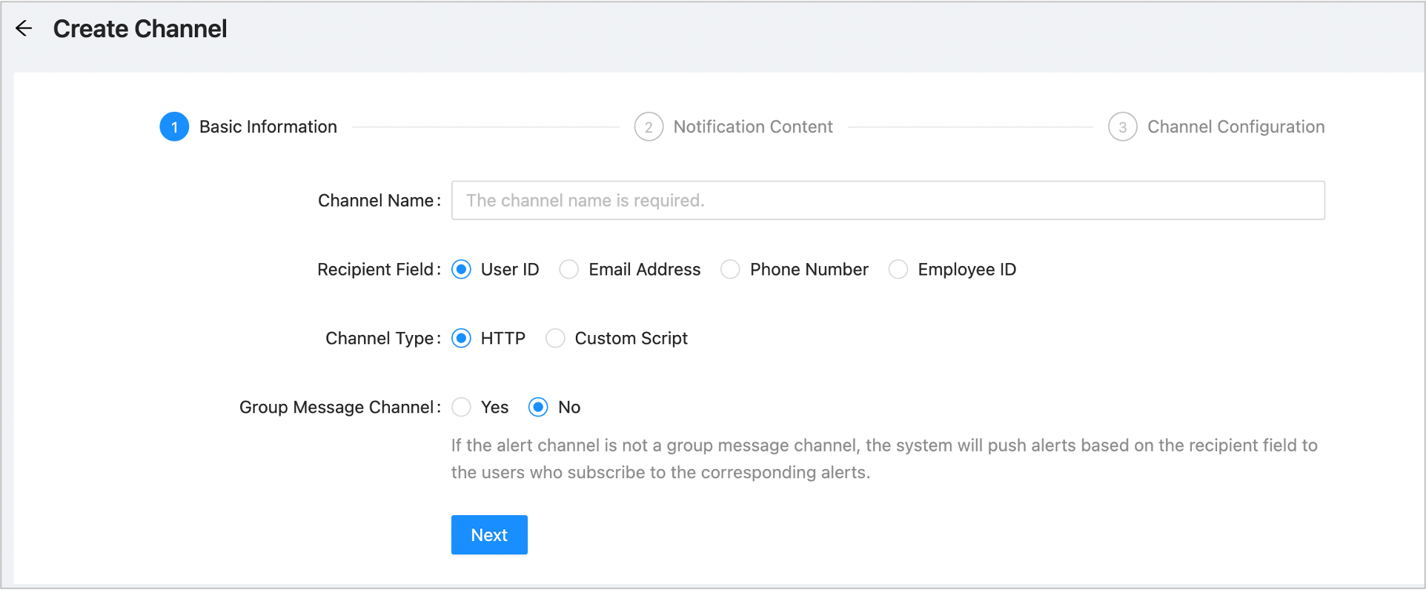Choose Email Address as recipient field
1426x590 pixels.
[569, 270]
